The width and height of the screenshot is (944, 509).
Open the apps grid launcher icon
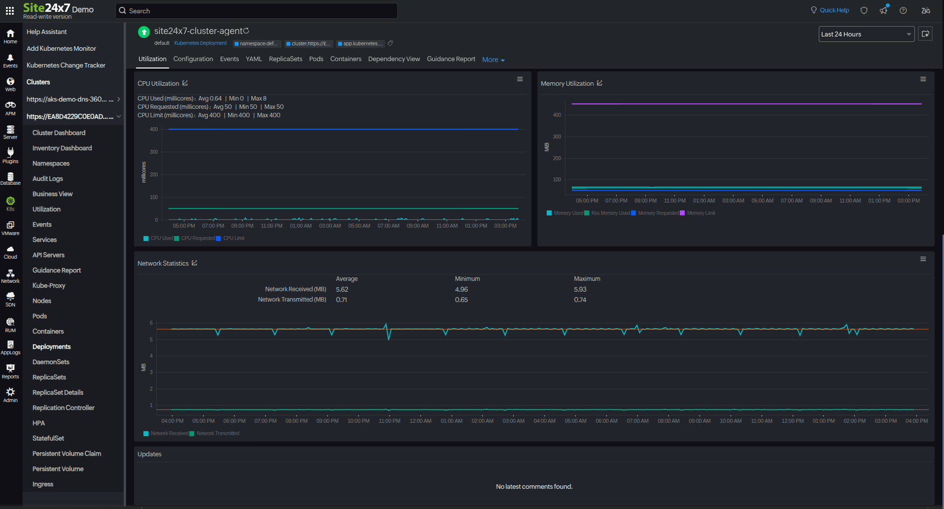click(10, 10)
